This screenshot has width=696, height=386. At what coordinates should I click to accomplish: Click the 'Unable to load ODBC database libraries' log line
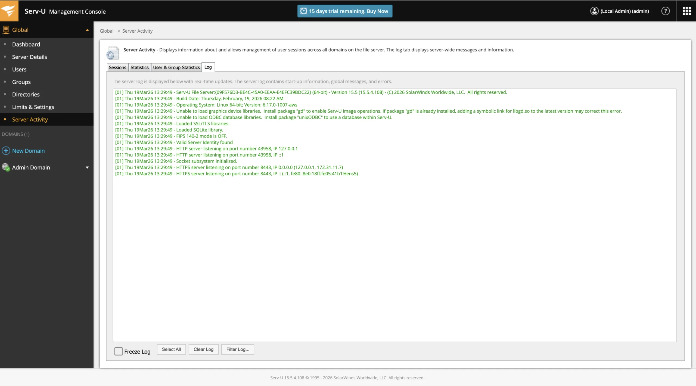click(254, 117)
